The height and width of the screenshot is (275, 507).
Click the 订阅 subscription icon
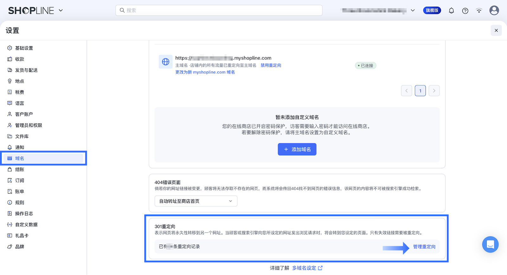pyautogui.click(x=10, y=180)
